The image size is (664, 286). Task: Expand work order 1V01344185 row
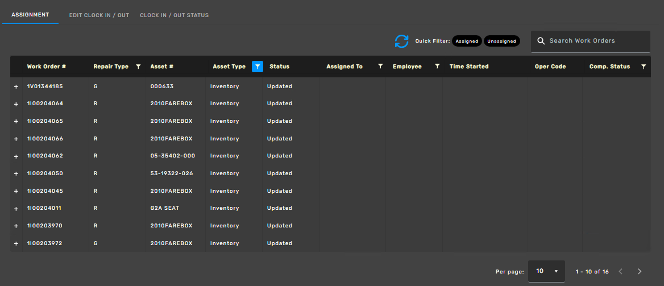click(x=16, y=86)
